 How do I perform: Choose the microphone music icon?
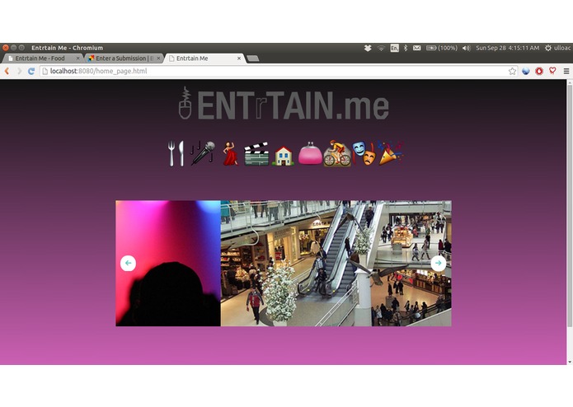click(x=203, y=153)
